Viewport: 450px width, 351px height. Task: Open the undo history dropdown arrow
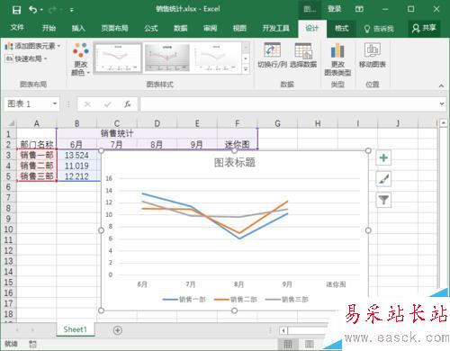[41, 10]
